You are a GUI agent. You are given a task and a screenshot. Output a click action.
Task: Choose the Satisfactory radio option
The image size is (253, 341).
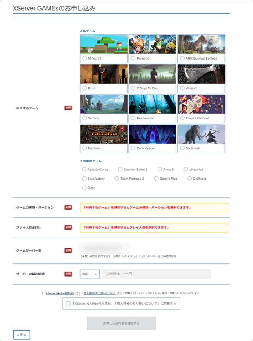pos(84,178)
